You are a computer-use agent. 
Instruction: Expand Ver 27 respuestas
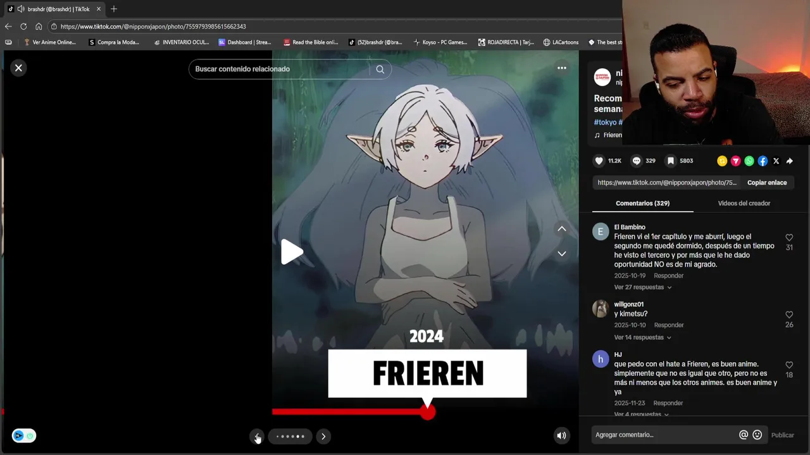(642, 287)
